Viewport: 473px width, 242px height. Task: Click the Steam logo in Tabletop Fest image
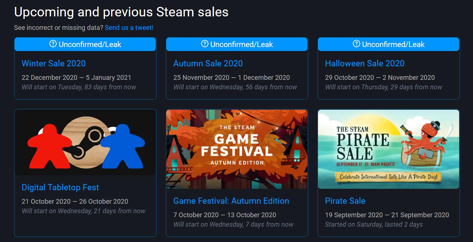[86, 143]
